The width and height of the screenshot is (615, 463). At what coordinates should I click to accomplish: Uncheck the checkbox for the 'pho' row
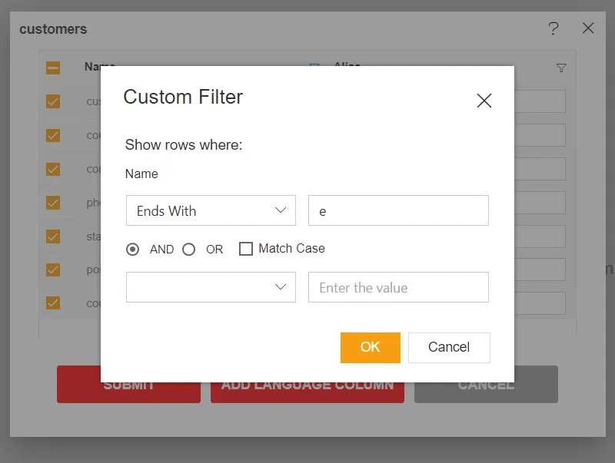(x=53, y=203)
